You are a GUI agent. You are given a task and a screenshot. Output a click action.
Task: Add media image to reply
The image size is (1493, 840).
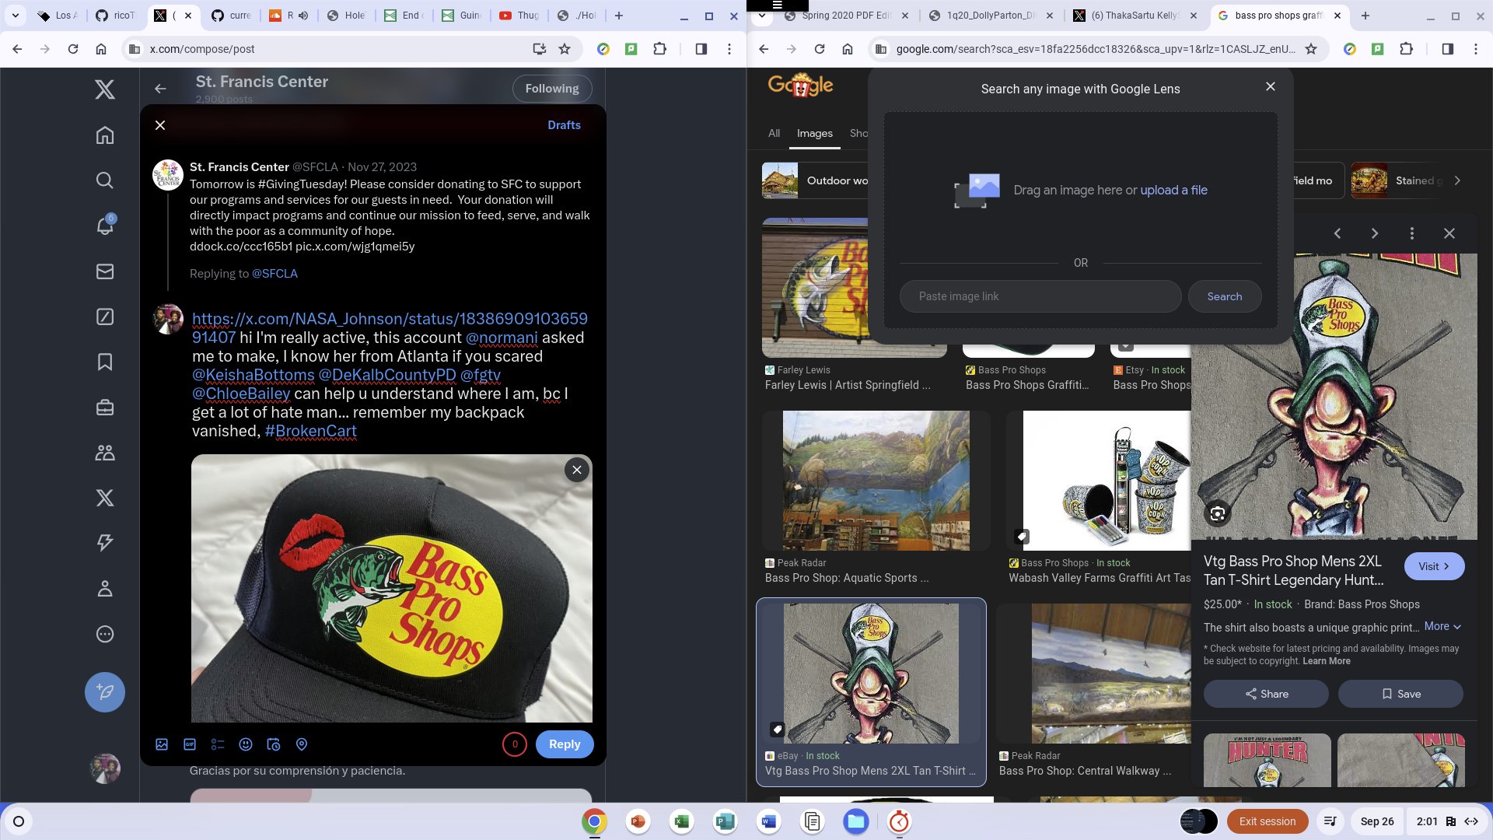(162, 744)
